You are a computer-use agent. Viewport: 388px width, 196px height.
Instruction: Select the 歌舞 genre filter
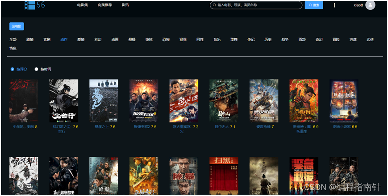click(x=234, y=39)
